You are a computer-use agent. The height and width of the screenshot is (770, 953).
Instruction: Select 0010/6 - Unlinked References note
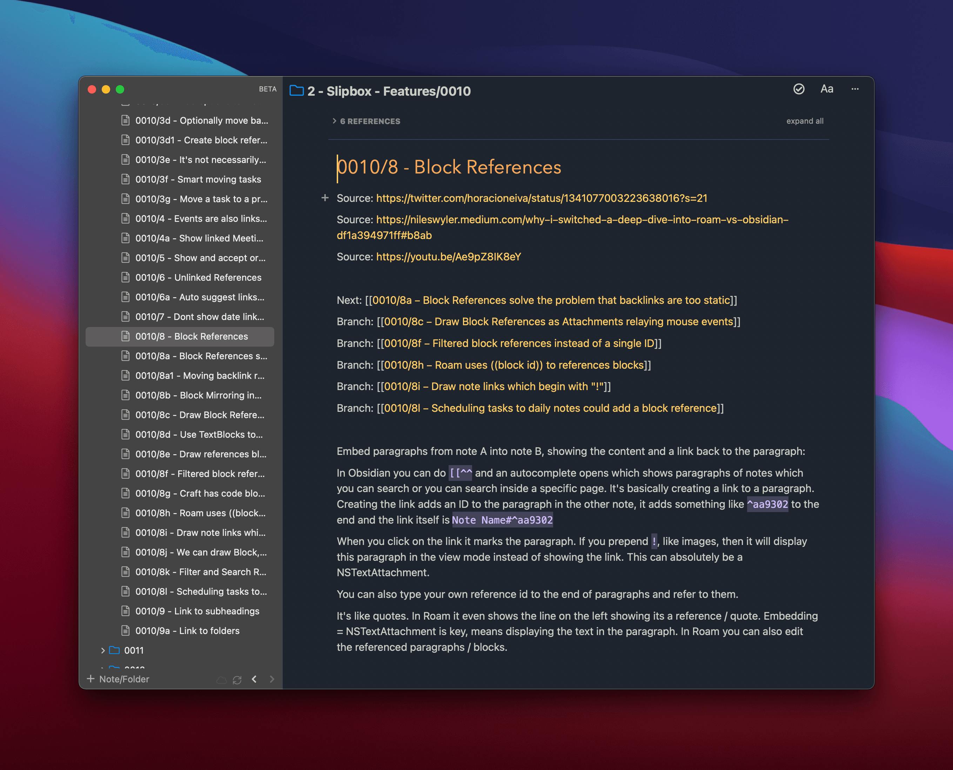(198, 278)
